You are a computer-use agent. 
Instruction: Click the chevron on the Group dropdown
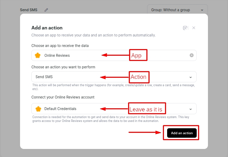(202, 10)
